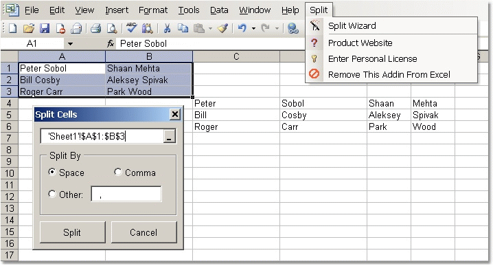The width and height of the screenshot is (493, 266).
Task: Open Print Preview magnifier icon
Action: pos(112,28)
